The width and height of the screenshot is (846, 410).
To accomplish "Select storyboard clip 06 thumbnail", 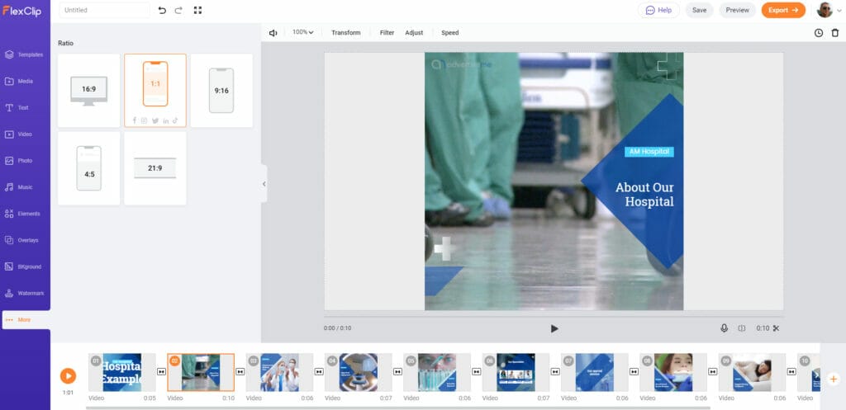I will click(516, 372).
